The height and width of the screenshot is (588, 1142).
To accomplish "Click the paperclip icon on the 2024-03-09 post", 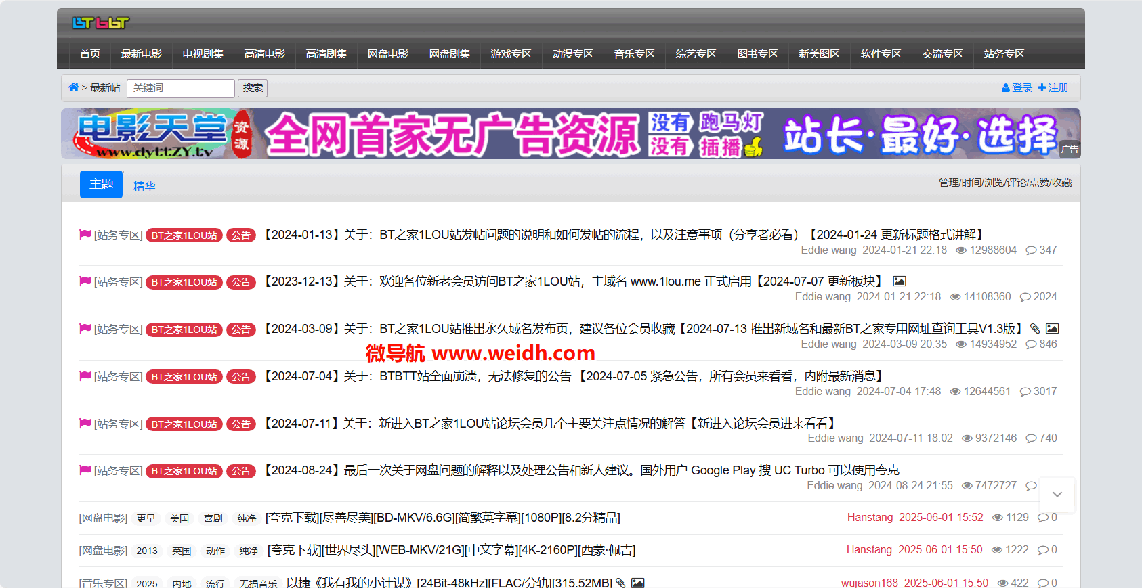I will click(1034, 329).
